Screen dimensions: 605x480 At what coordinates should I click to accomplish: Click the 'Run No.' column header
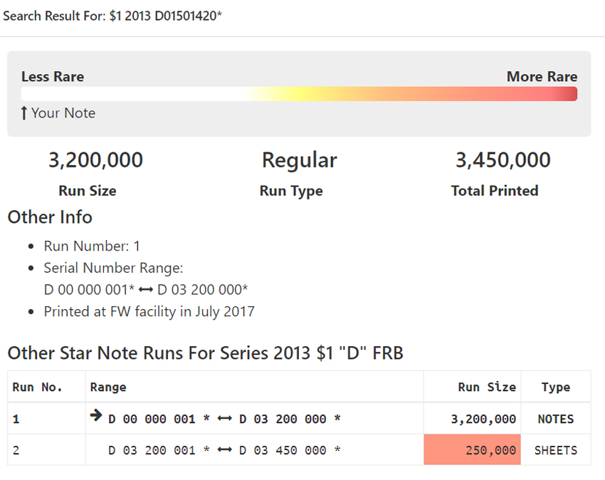pos(37,387)
